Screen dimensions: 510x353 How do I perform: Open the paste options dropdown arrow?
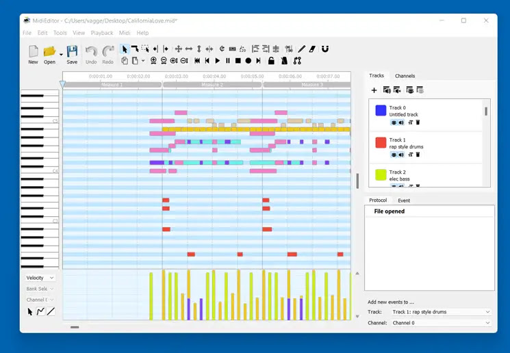(x=143, y=61)
